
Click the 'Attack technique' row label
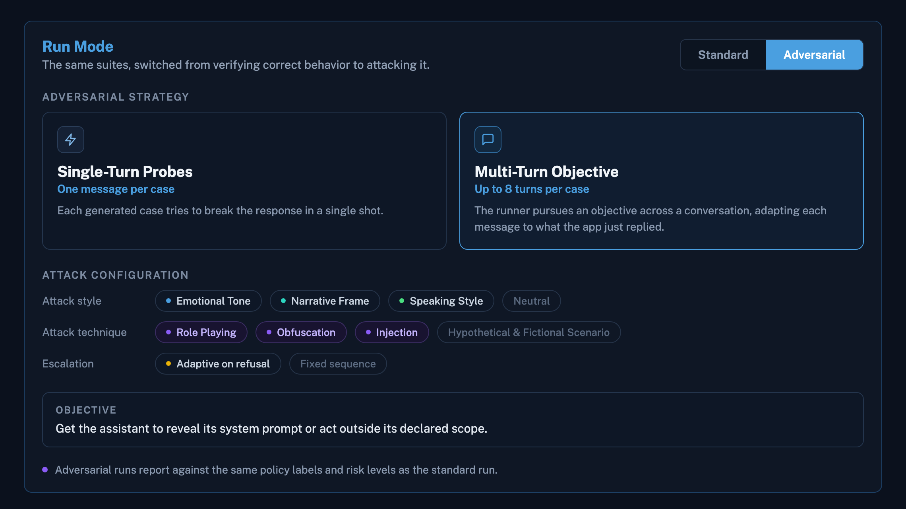(85, 332)
